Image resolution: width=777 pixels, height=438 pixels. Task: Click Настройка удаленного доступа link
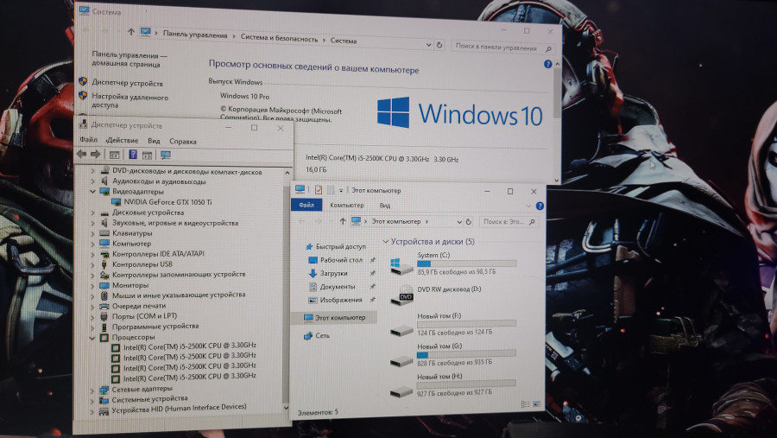(129, 101)
